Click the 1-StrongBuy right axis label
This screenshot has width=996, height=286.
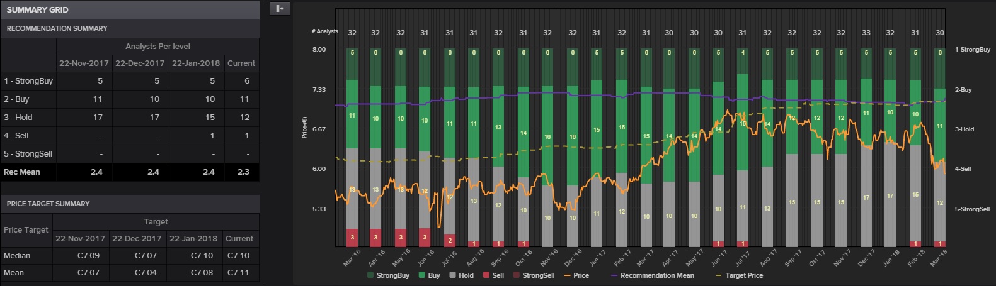pyautogui.click(x=973, y=50)
